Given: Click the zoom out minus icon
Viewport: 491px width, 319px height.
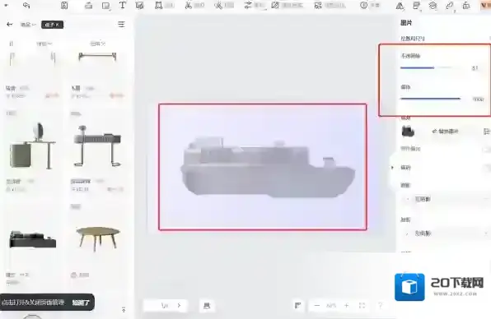Looking at the screenshot, I should pyautogui.click(x=317, y=305).
